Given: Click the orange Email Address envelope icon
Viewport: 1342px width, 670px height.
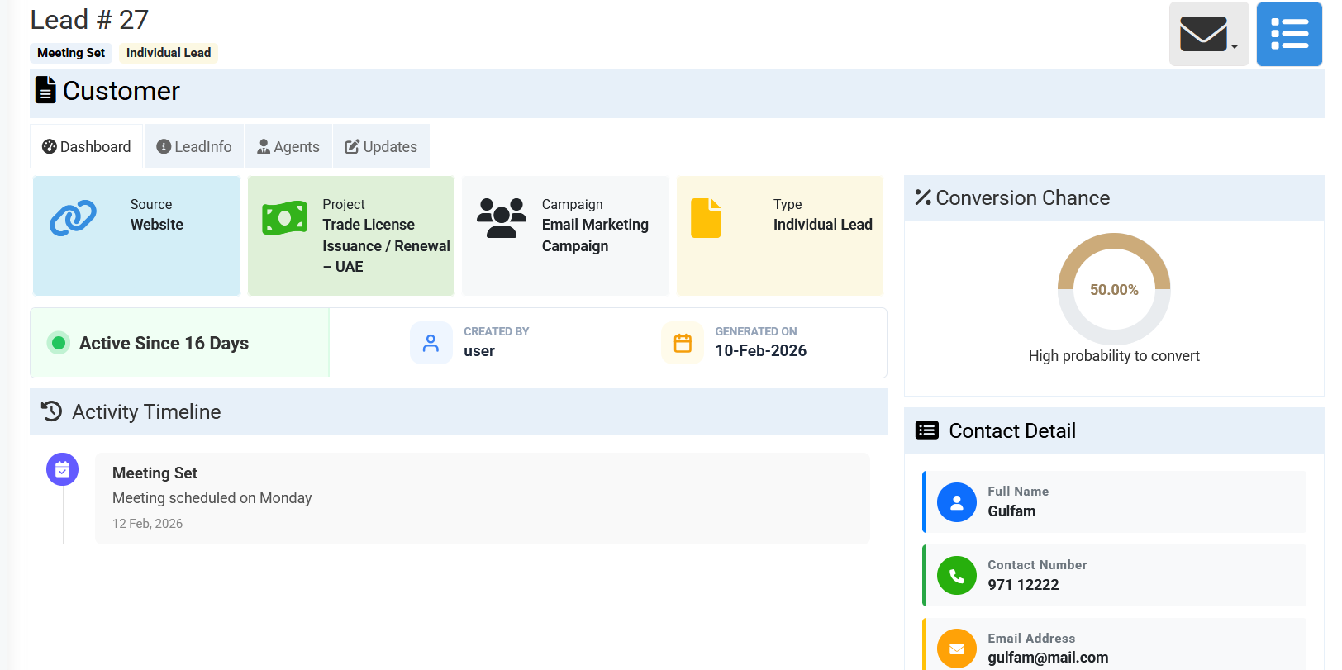Looking at the screenshot, I should point(956,649).
